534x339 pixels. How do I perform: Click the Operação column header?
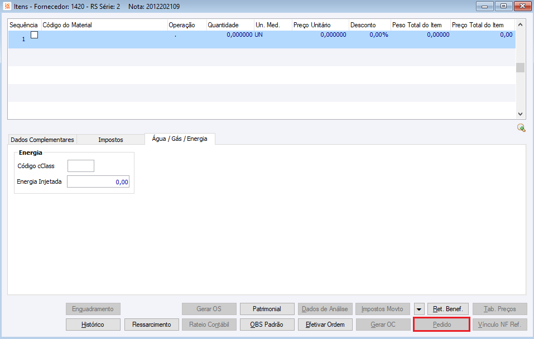[187, 25]
